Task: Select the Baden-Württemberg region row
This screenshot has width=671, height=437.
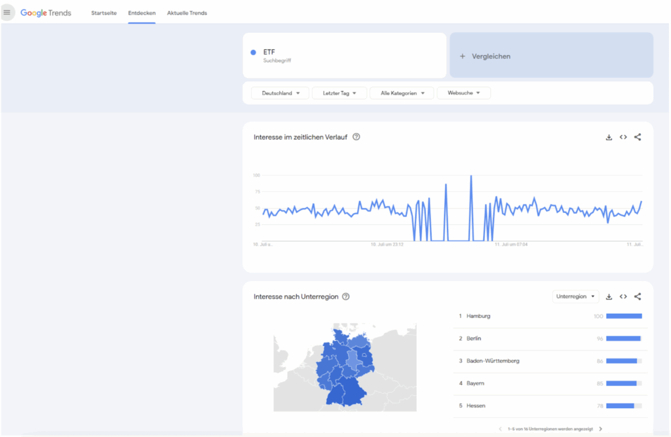Action: pos(550,361)
